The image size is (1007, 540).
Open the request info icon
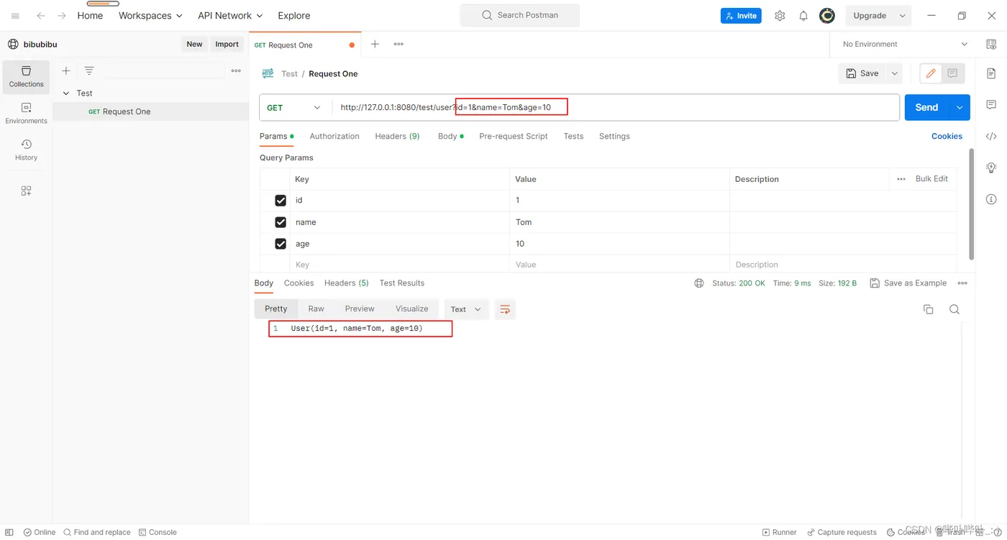991,199
